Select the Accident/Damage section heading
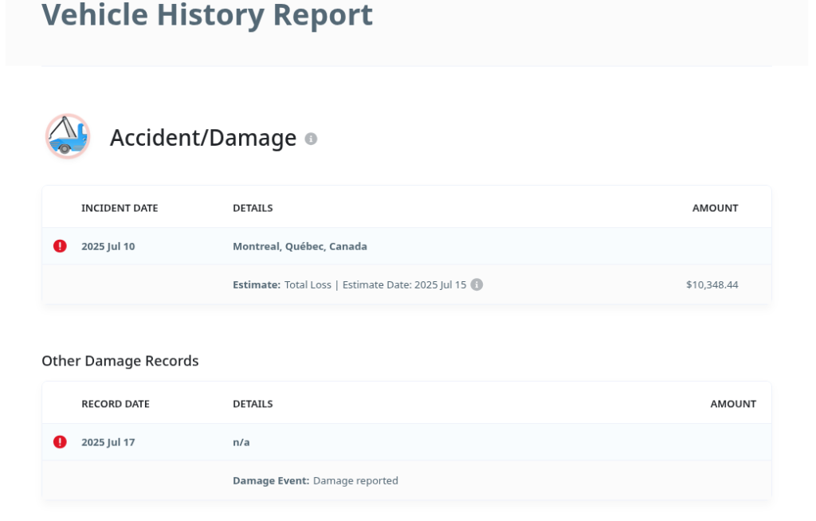 [202, 138]
